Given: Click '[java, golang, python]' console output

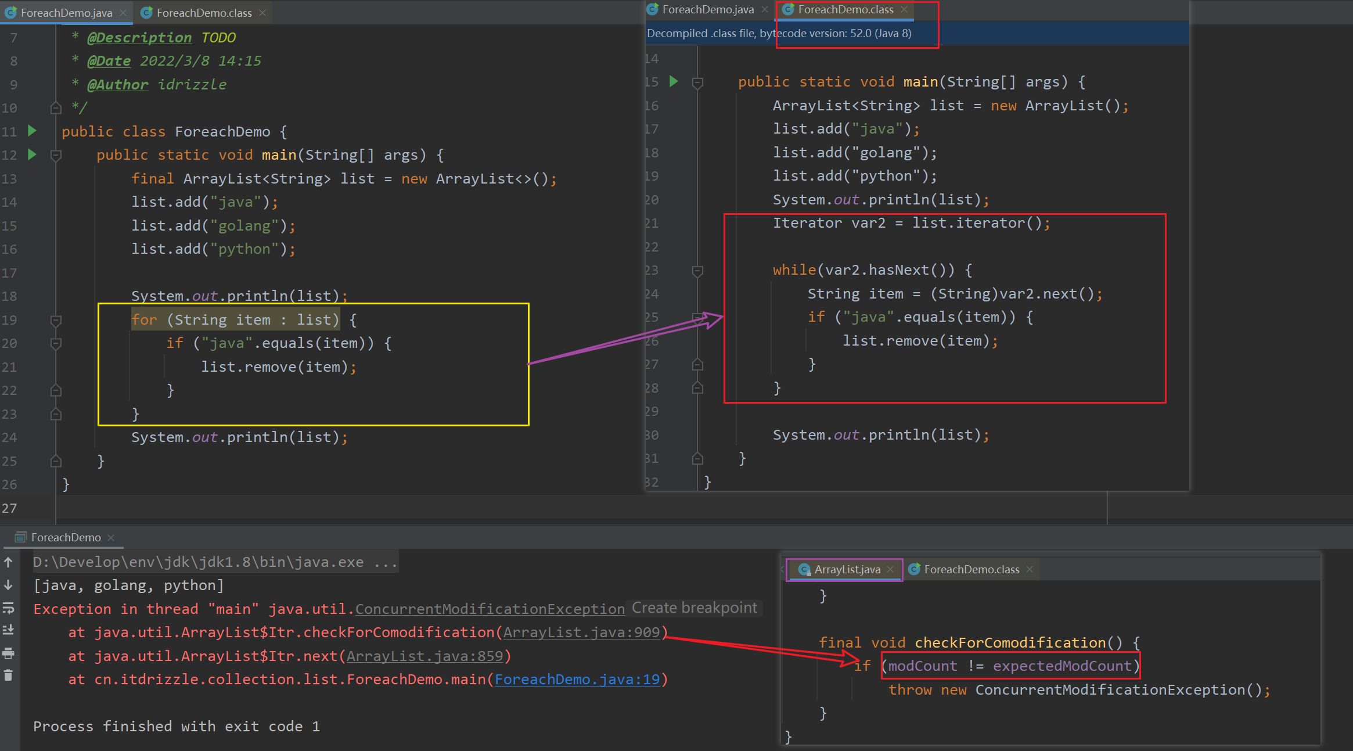Looking at the screenshot, I should (x=128, y=585).
